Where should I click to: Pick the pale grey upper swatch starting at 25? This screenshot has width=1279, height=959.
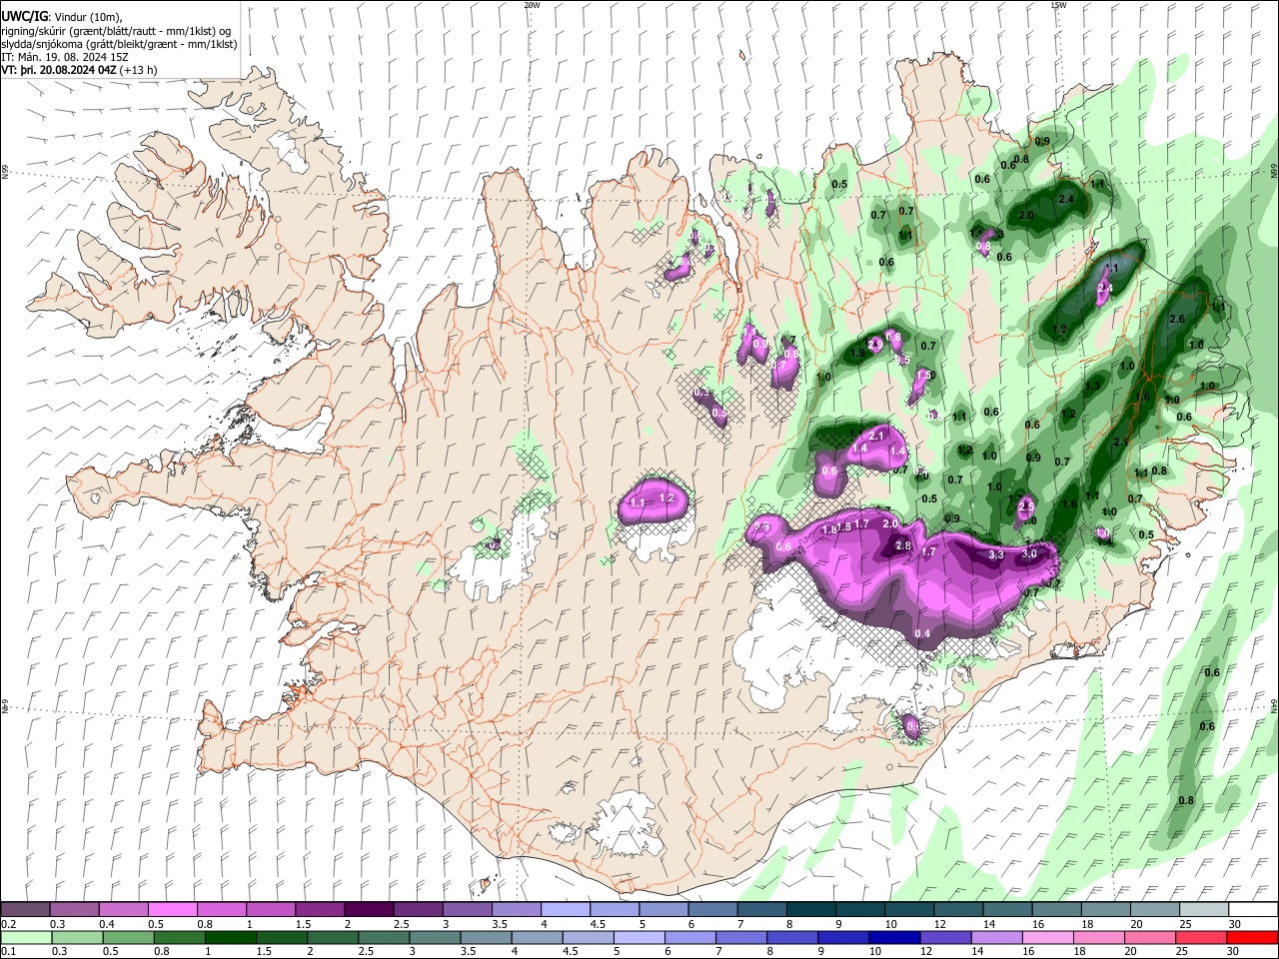[x=1205, y=909]
